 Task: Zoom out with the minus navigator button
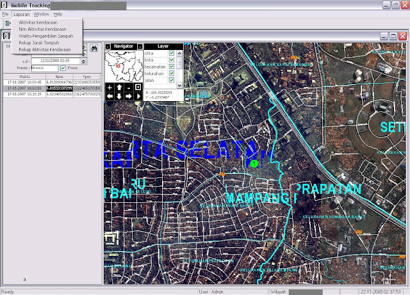click(x=128, y=87)
